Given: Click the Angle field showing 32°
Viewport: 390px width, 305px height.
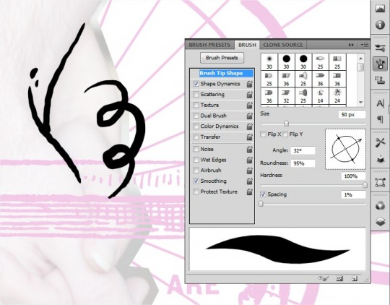Looking at the screenshot, I should pos(303,150).
